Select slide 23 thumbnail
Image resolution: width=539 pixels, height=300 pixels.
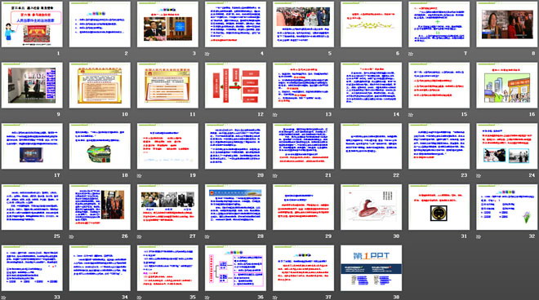tap(439, 146)
